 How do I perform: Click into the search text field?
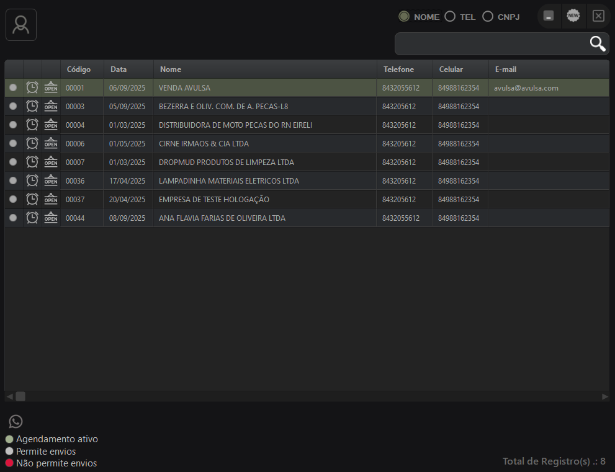point(490,44)
